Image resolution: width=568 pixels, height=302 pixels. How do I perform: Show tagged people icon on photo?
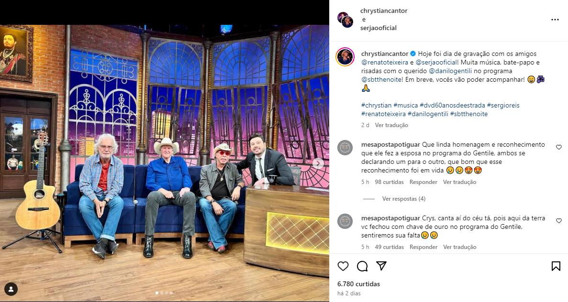tap(11, 289)
